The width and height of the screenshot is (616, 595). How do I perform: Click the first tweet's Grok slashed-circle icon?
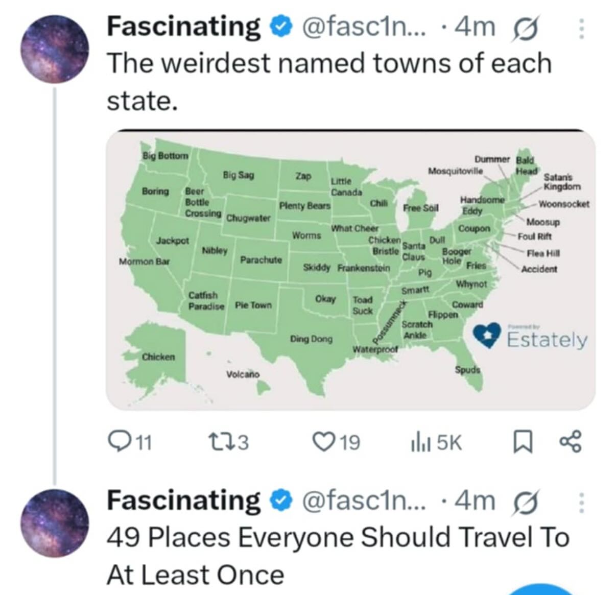[524, 29]
